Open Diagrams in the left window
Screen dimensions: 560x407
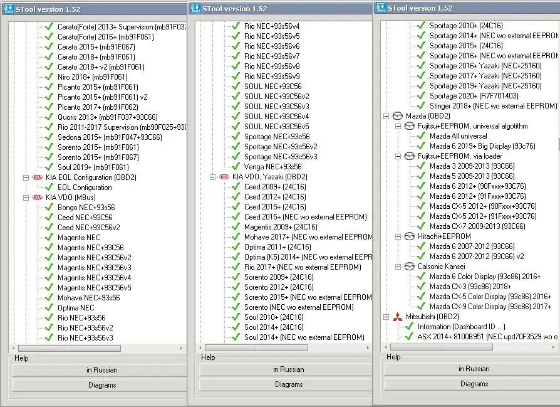(100, 385)
